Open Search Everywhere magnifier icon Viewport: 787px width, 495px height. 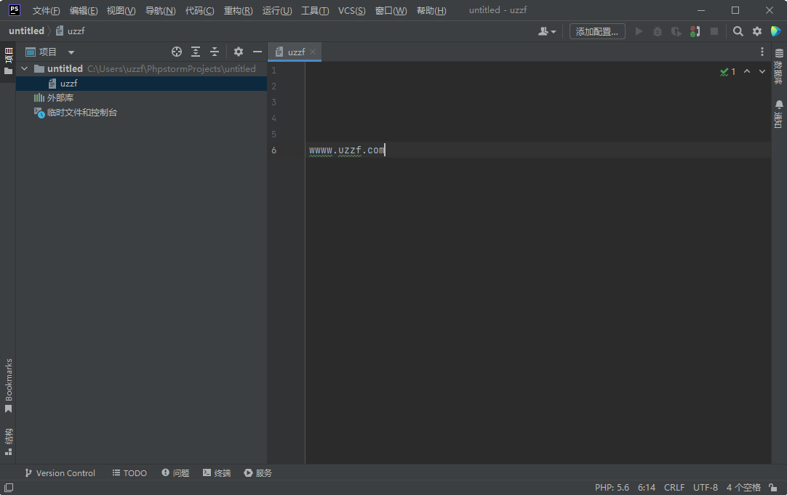(x=738, y=31)
